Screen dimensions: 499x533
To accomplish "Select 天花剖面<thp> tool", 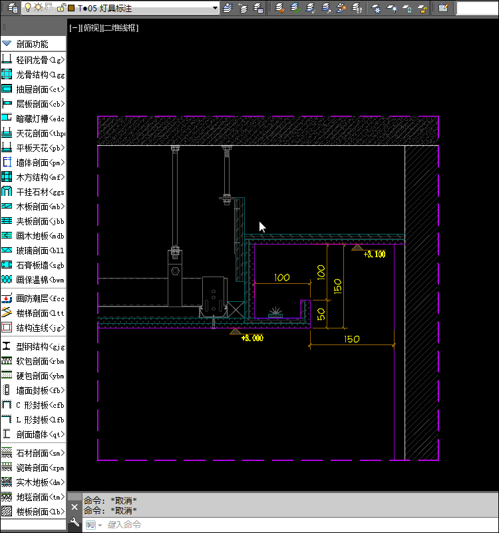I will pos(33,133).
